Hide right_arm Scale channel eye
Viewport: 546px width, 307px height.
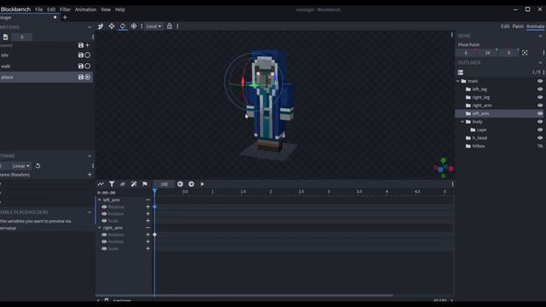point(104,248)
